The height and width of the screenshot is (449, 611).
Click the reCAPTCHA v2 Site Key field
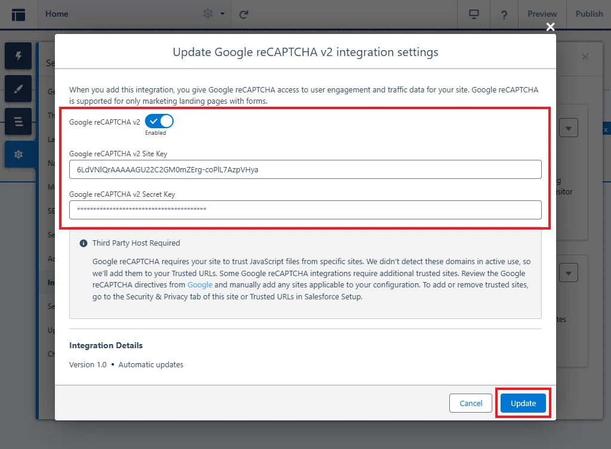point(305,169)
